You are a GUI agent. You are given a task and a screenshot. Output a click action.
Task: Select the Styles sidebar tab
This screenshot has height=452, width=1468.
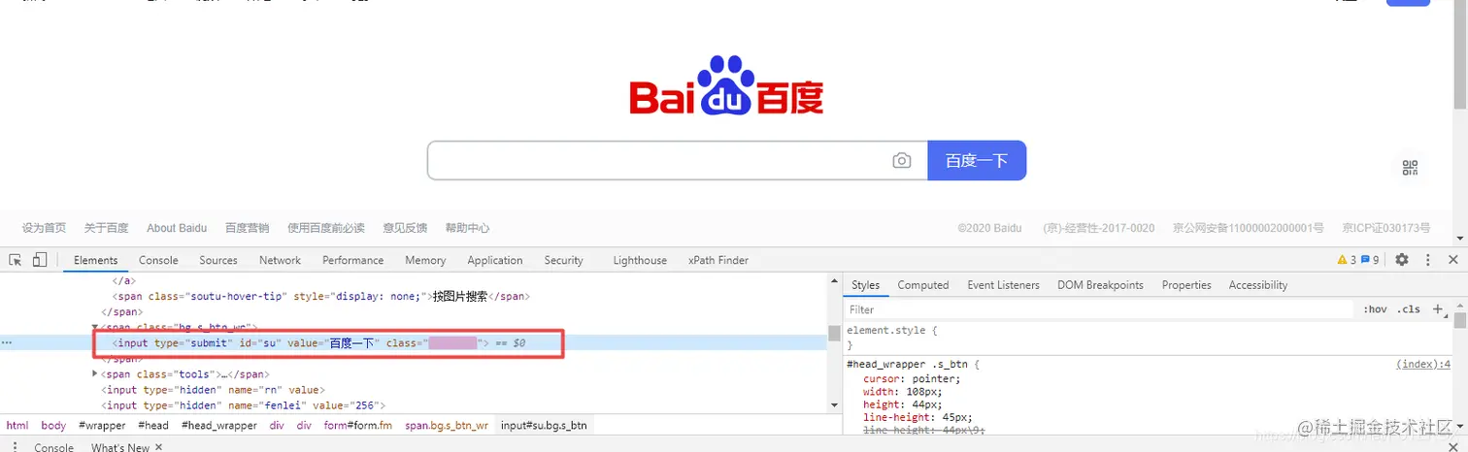click(865, 285)
